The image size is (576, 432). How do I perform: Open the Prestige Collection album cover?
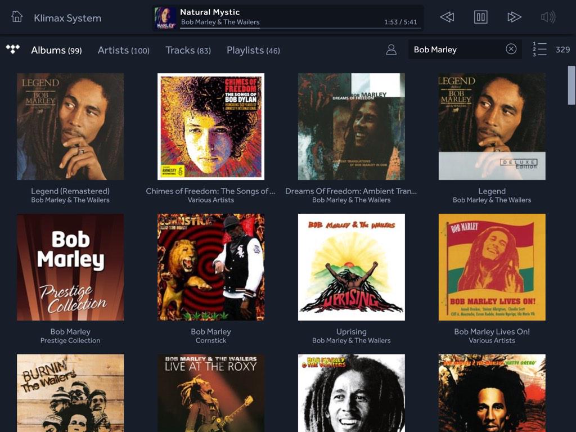pos(70,267)
